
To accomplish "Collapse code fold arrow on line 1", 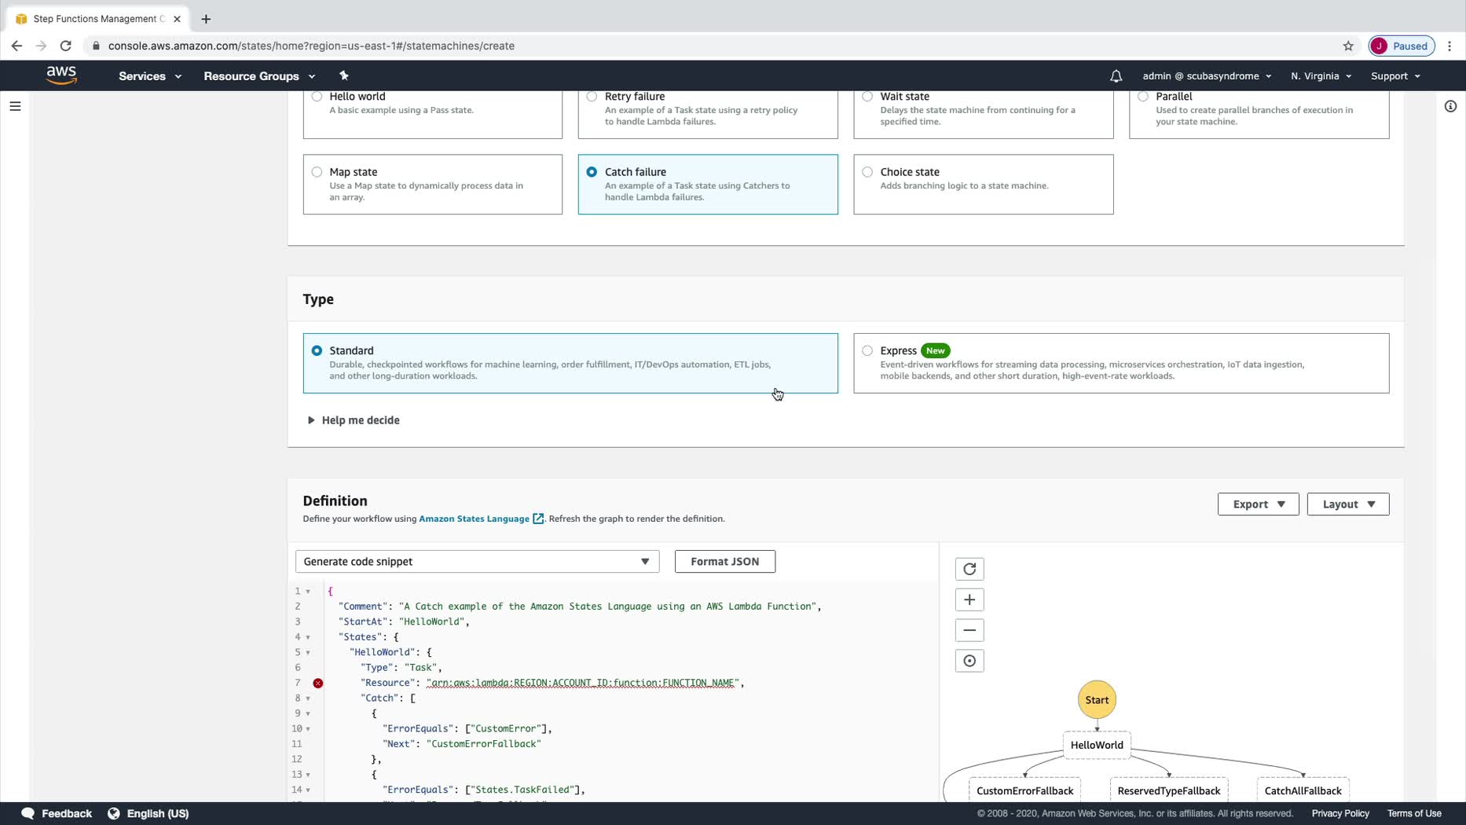I will click(x=308, y=592).
